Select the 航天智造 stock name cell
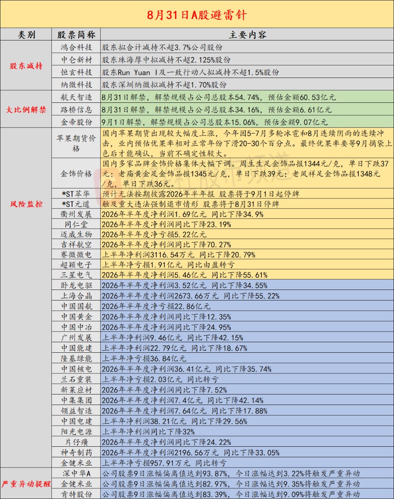Image resolution: width=394 pixels, height=499 pixels. click(x=76, y=97)
